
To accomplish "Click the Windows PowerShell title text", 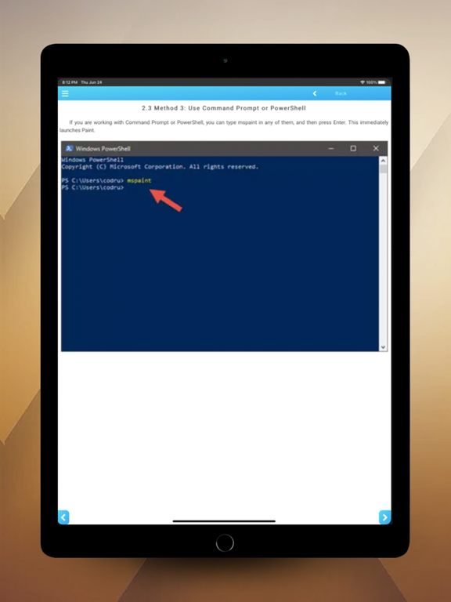I will click(x=103, y=149).
